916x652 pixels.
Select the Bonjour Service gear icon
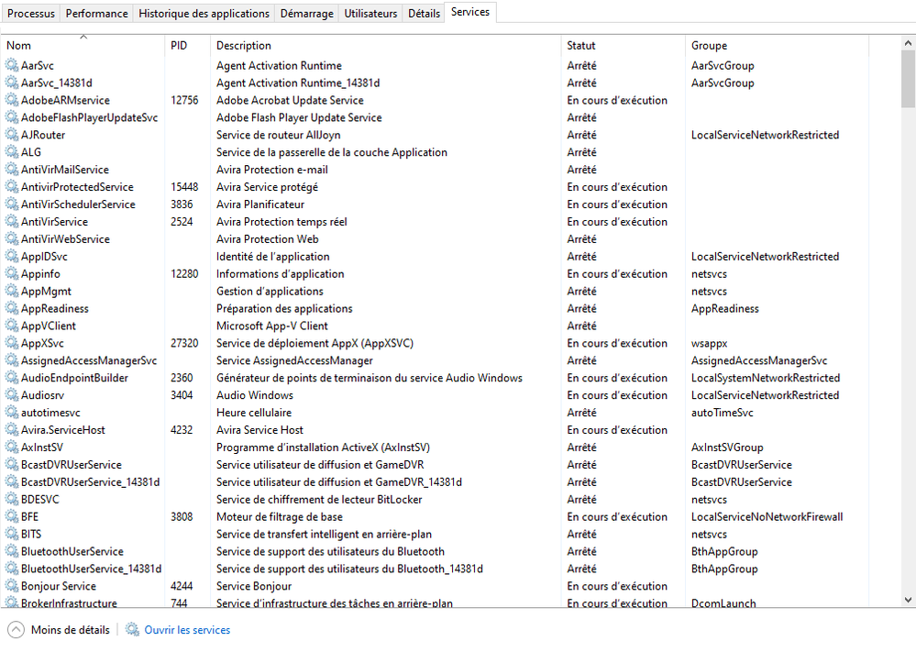pos(12,586)
